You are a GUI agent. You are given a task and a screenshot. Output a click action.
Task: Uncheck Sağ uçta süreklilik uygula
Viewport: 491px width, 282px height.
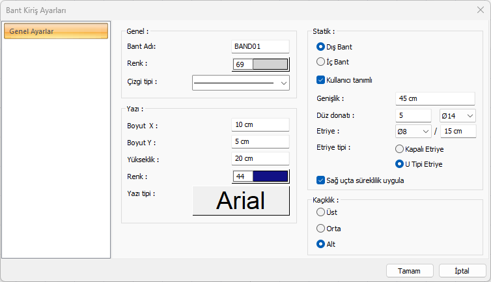pyautogui.click(x=320, y=180)
